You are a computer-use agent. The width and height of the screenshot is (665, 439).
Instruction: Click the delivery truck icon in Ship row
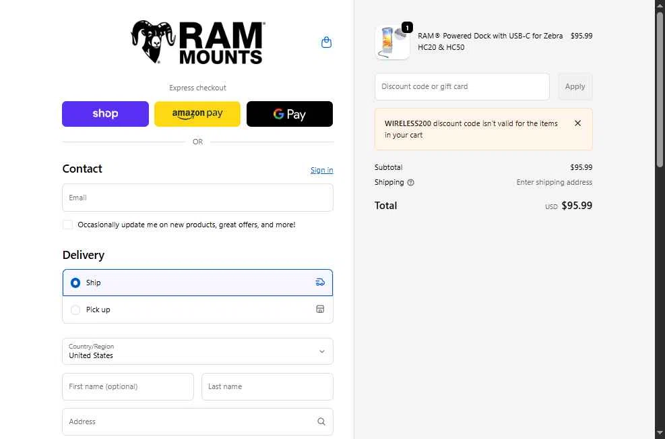[320, 283]
